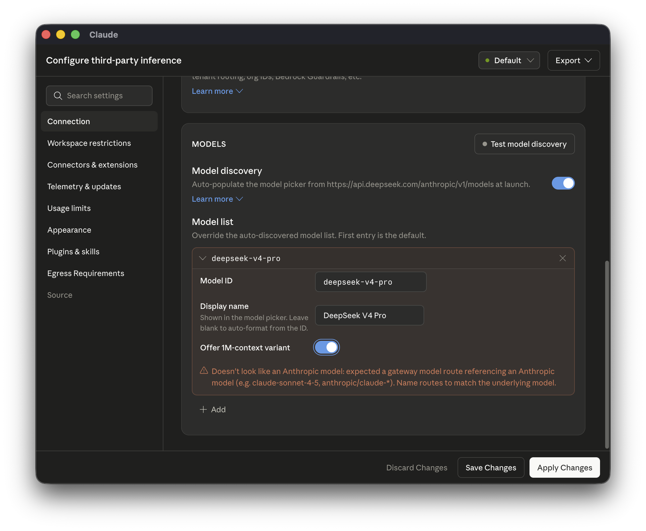Viewport: 646px width, 531px height.
Task: Remove the deepseek-v4-pro model entry
Action: pos(563,258)
